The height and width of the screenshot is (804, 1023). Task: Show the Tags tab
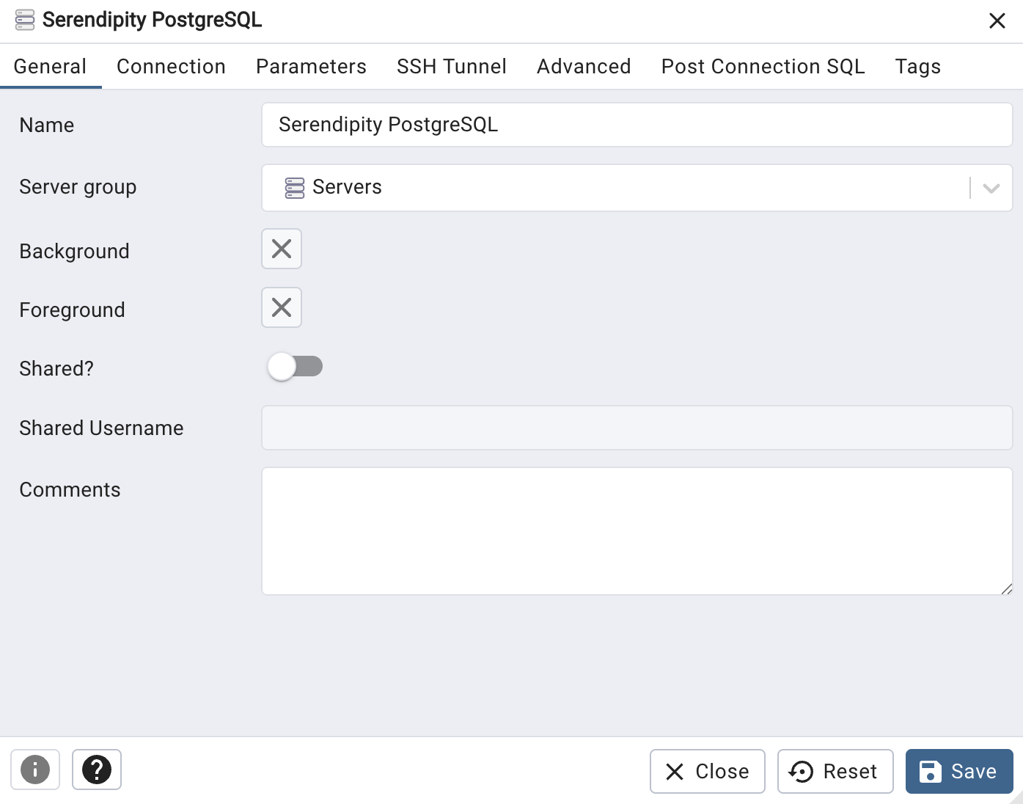click(917, 67)
